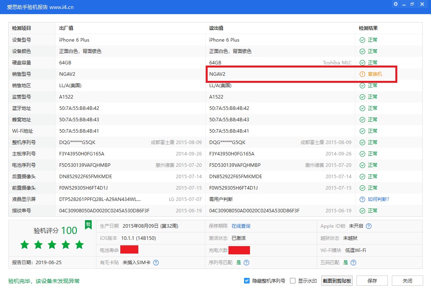Click factory battery serial F5D530139VAFQHMBP
Image resolution: width=431 pixels, height=294 pixels.
(85, 165)
